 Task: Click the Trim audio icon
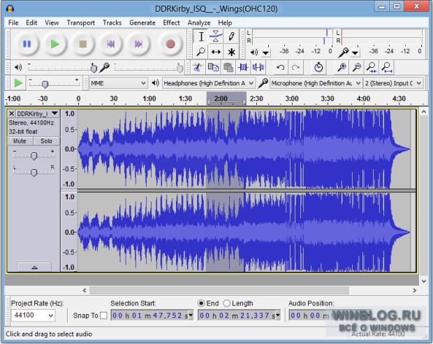click(x=243, y=67)
